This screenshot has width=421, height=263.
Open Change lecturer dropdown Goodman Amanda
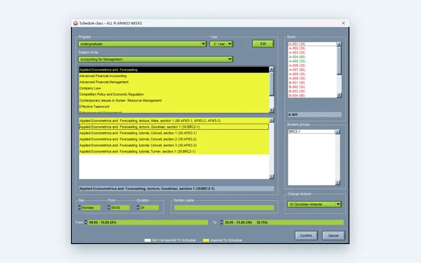click(314, 204)
